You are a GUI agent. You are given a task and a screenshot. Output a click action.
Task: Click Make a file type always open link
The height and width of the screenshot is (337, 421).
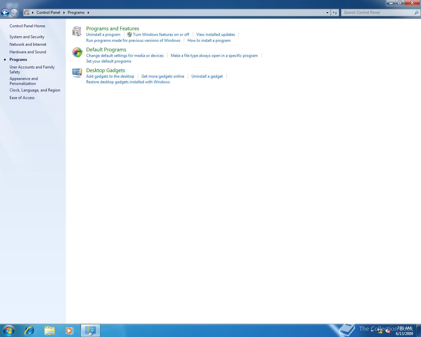tap(214, 56)
